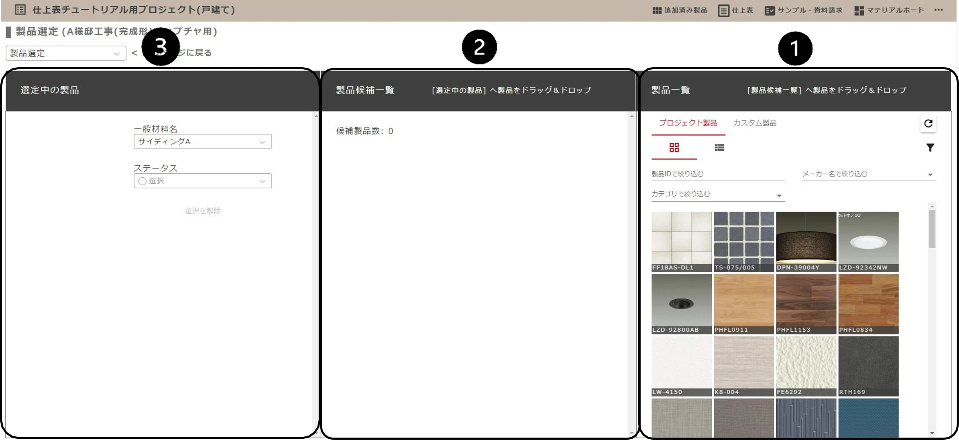Select the RTH169 dark swatch thumbnail

(868, 366)
